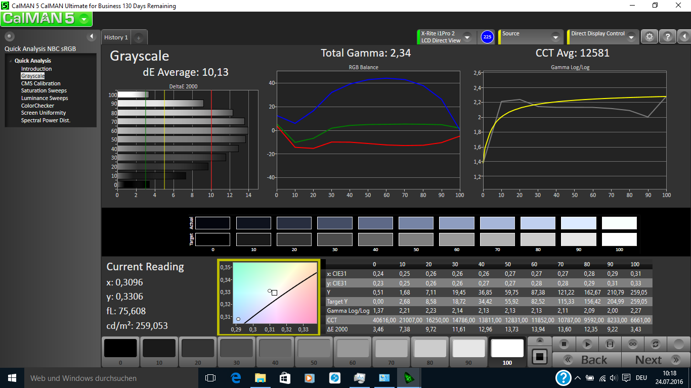Expand the X-Rite i1Pro 2 meter dropdown
This screenshot has width=691, height=388.
(467, 37)
